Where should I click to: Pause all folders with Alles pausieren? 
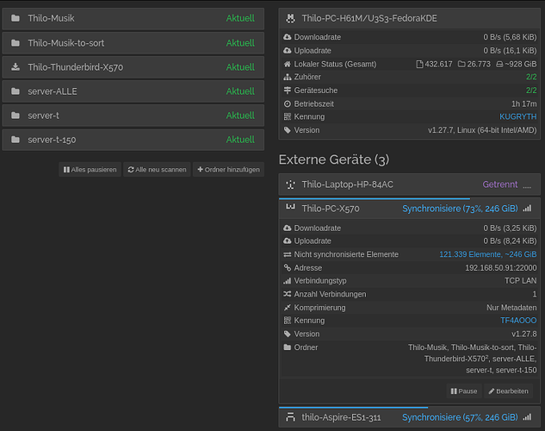[90, 170]
